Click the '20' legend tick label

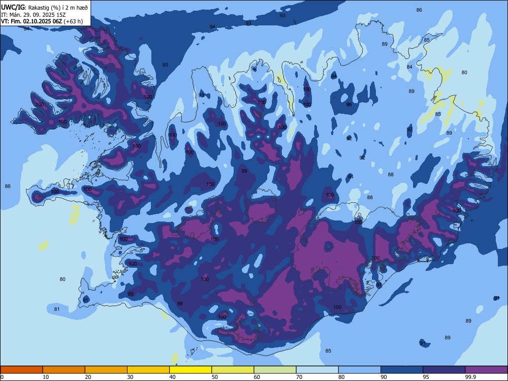tap(88, 377)
